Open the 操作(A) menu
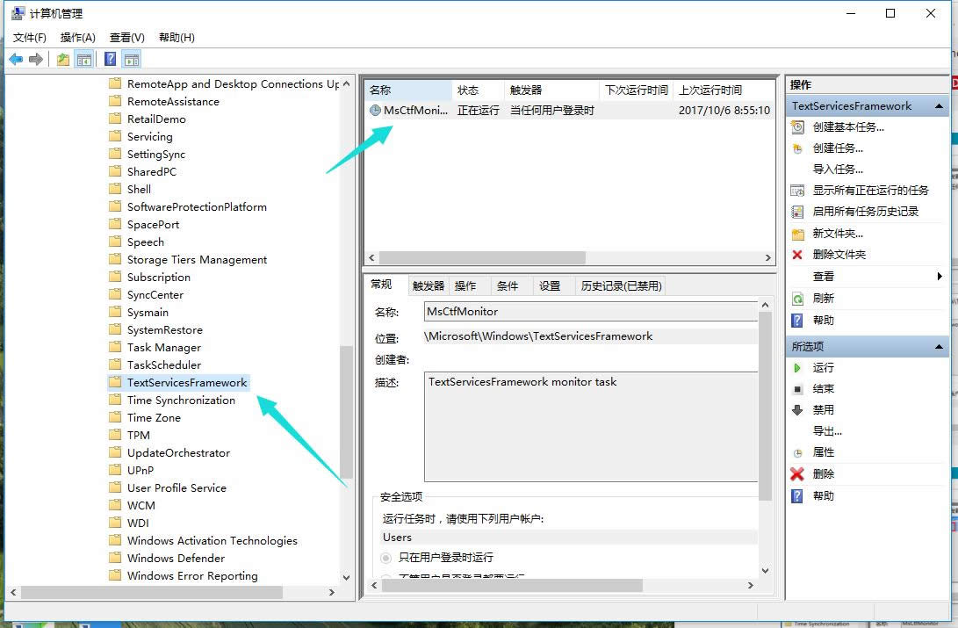958x628 pixels. [x=77, y=37]
